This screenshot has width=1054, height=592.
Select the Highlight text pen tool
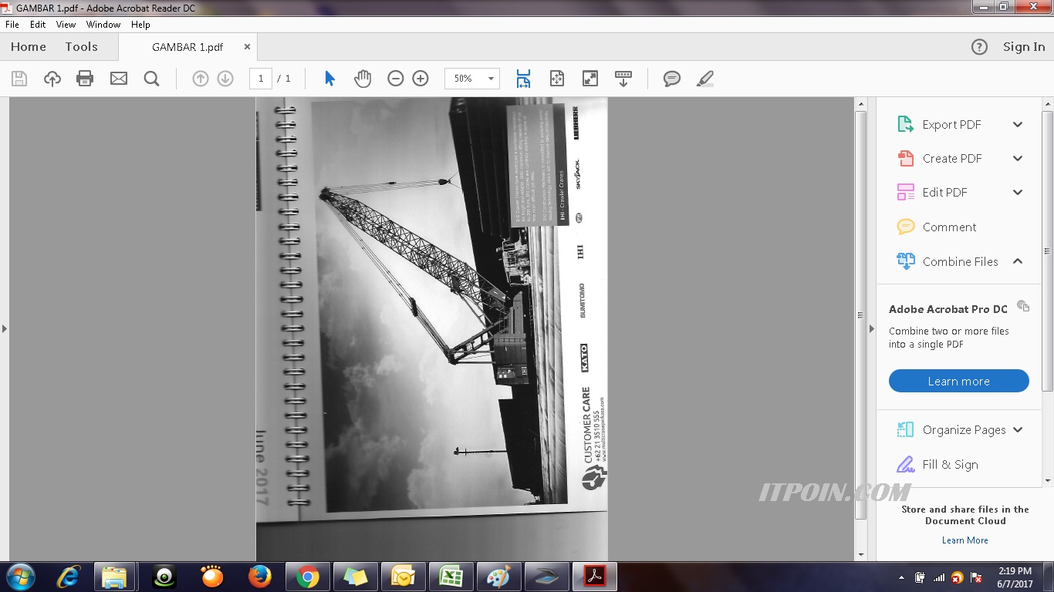click(x=705, y=79)
